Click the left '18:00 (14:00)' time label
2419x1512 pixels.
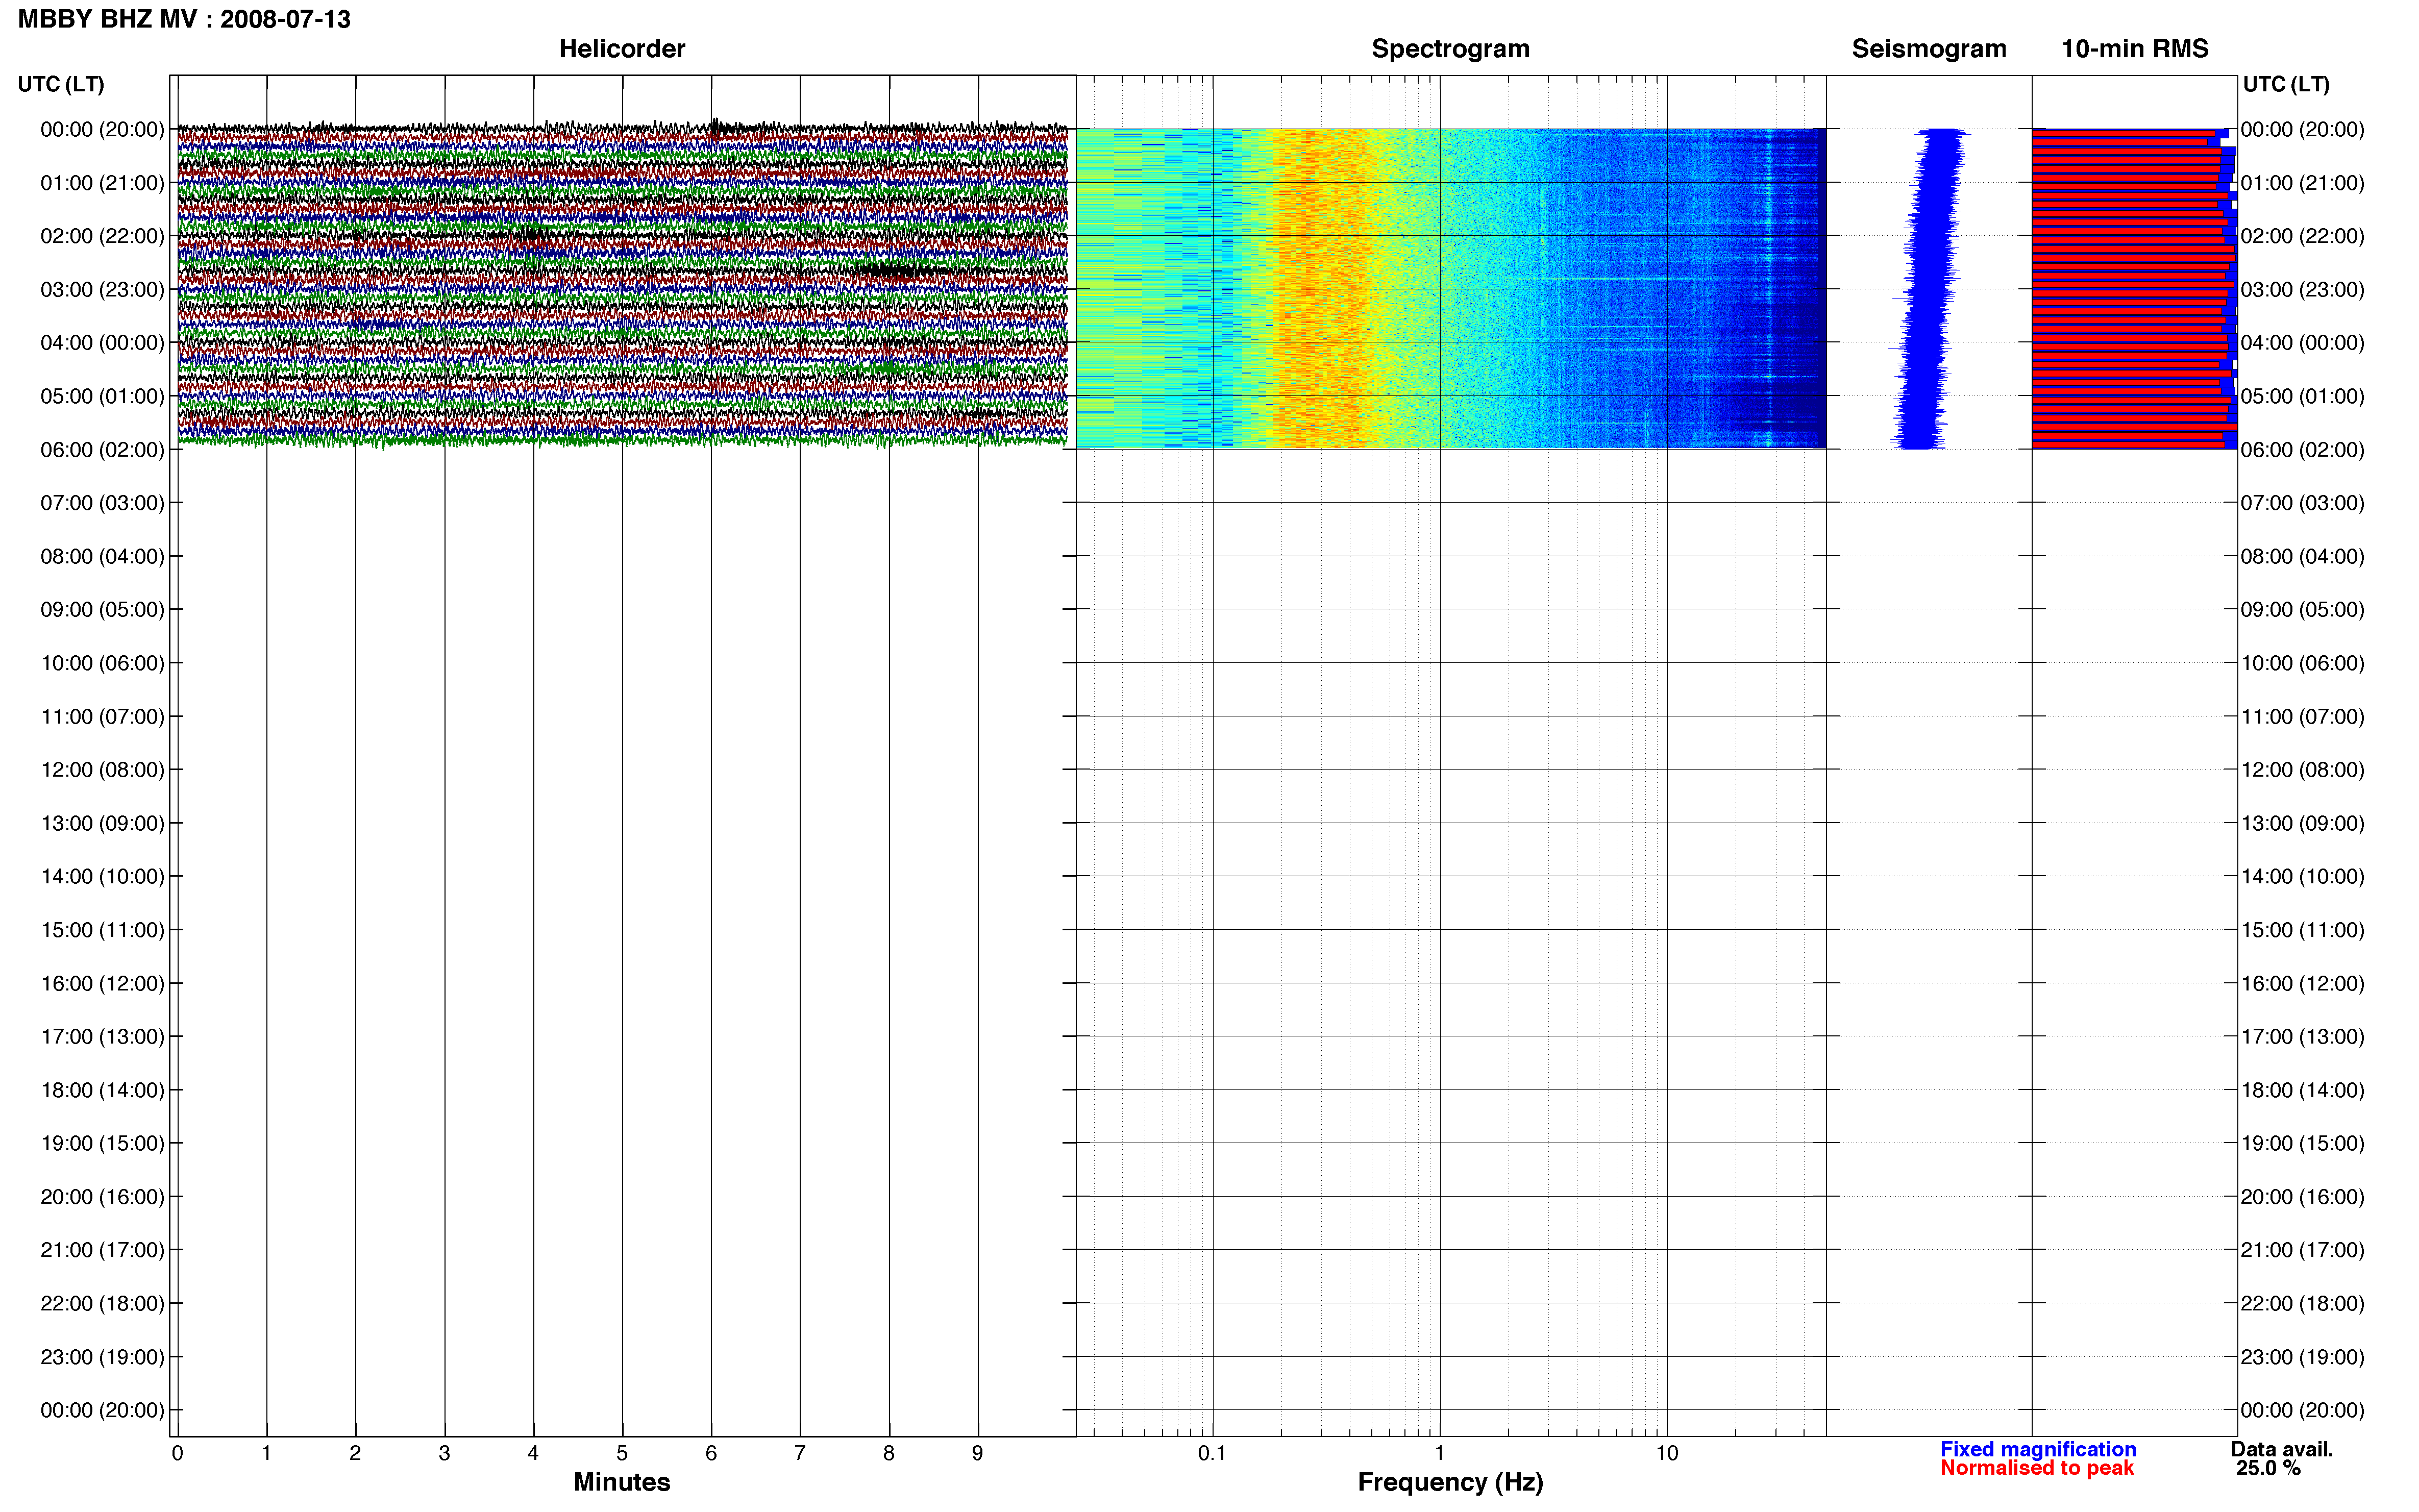pyautogui.click(x=102, y=1090)
